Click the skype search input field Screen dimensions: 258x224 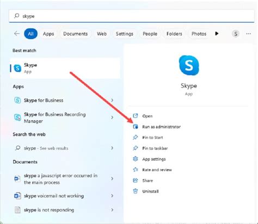point(132,16)
